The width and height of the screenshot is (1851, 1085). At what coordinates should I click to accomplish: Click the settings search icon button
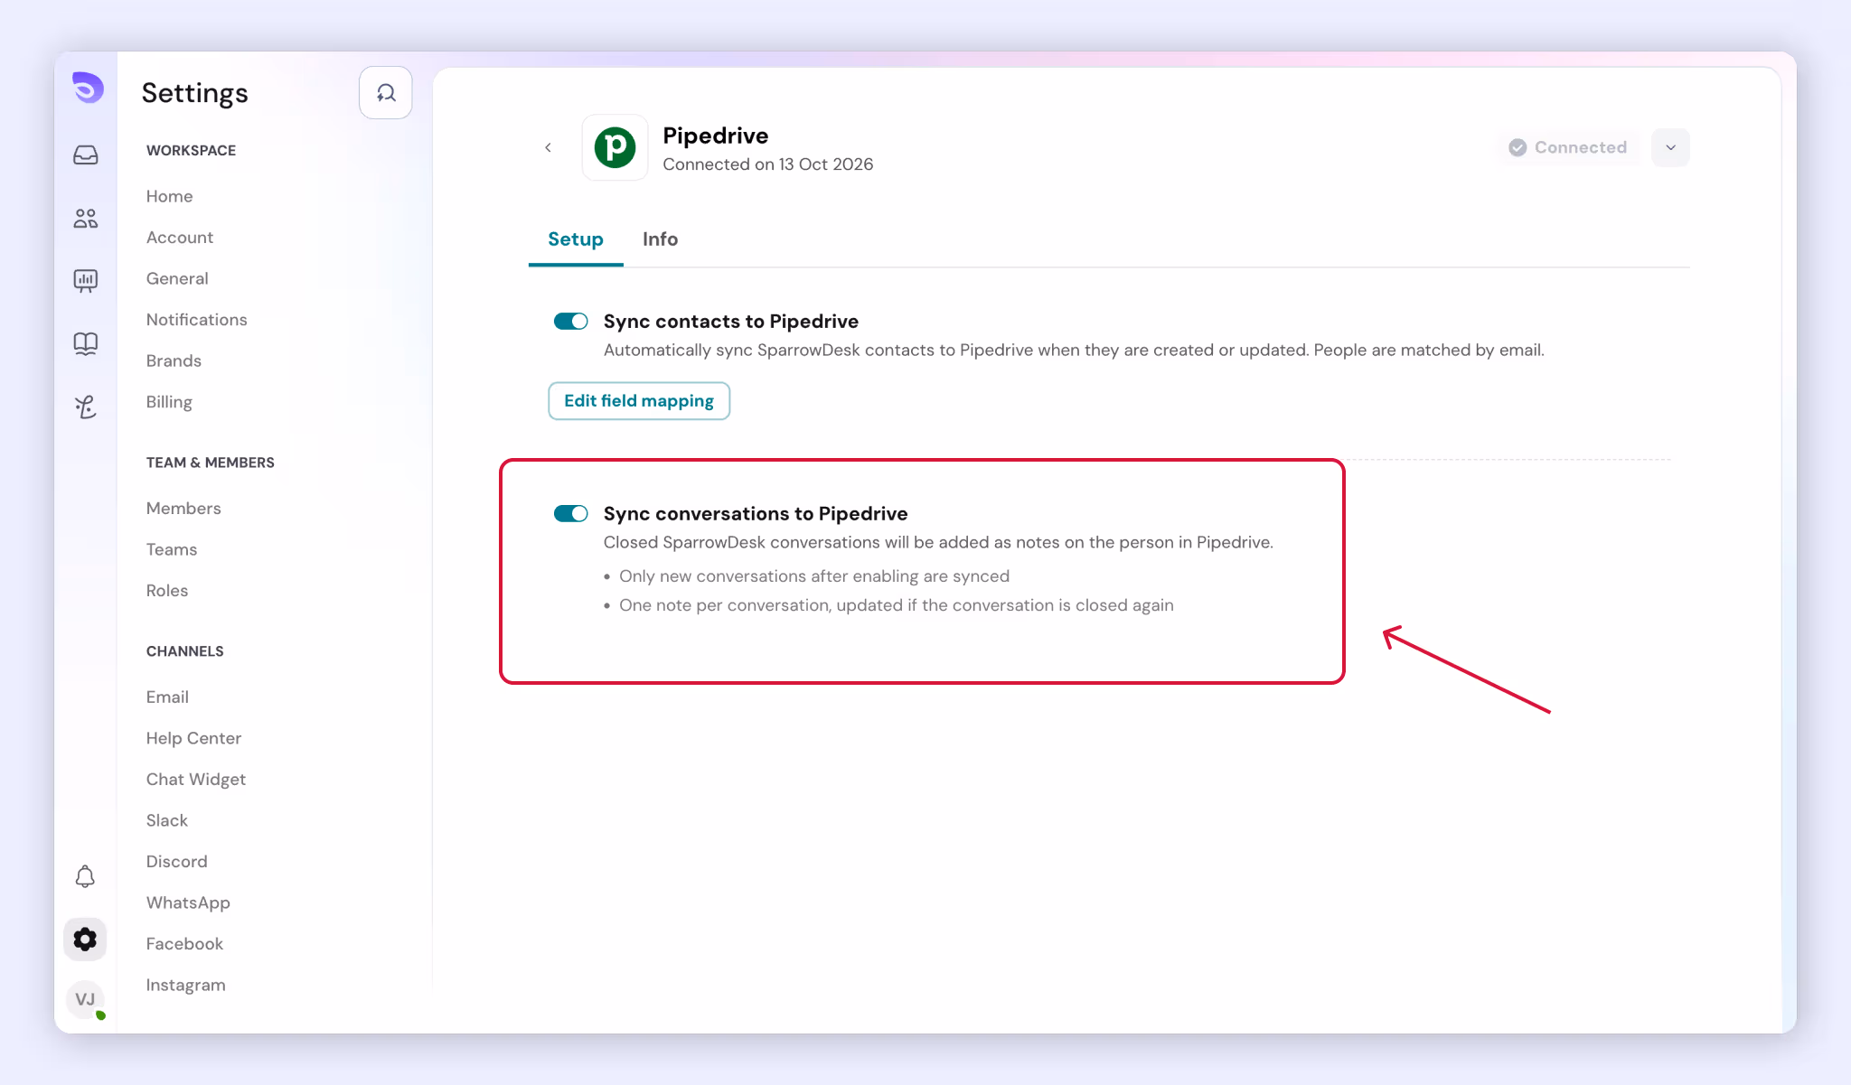(x=386, y=93)
